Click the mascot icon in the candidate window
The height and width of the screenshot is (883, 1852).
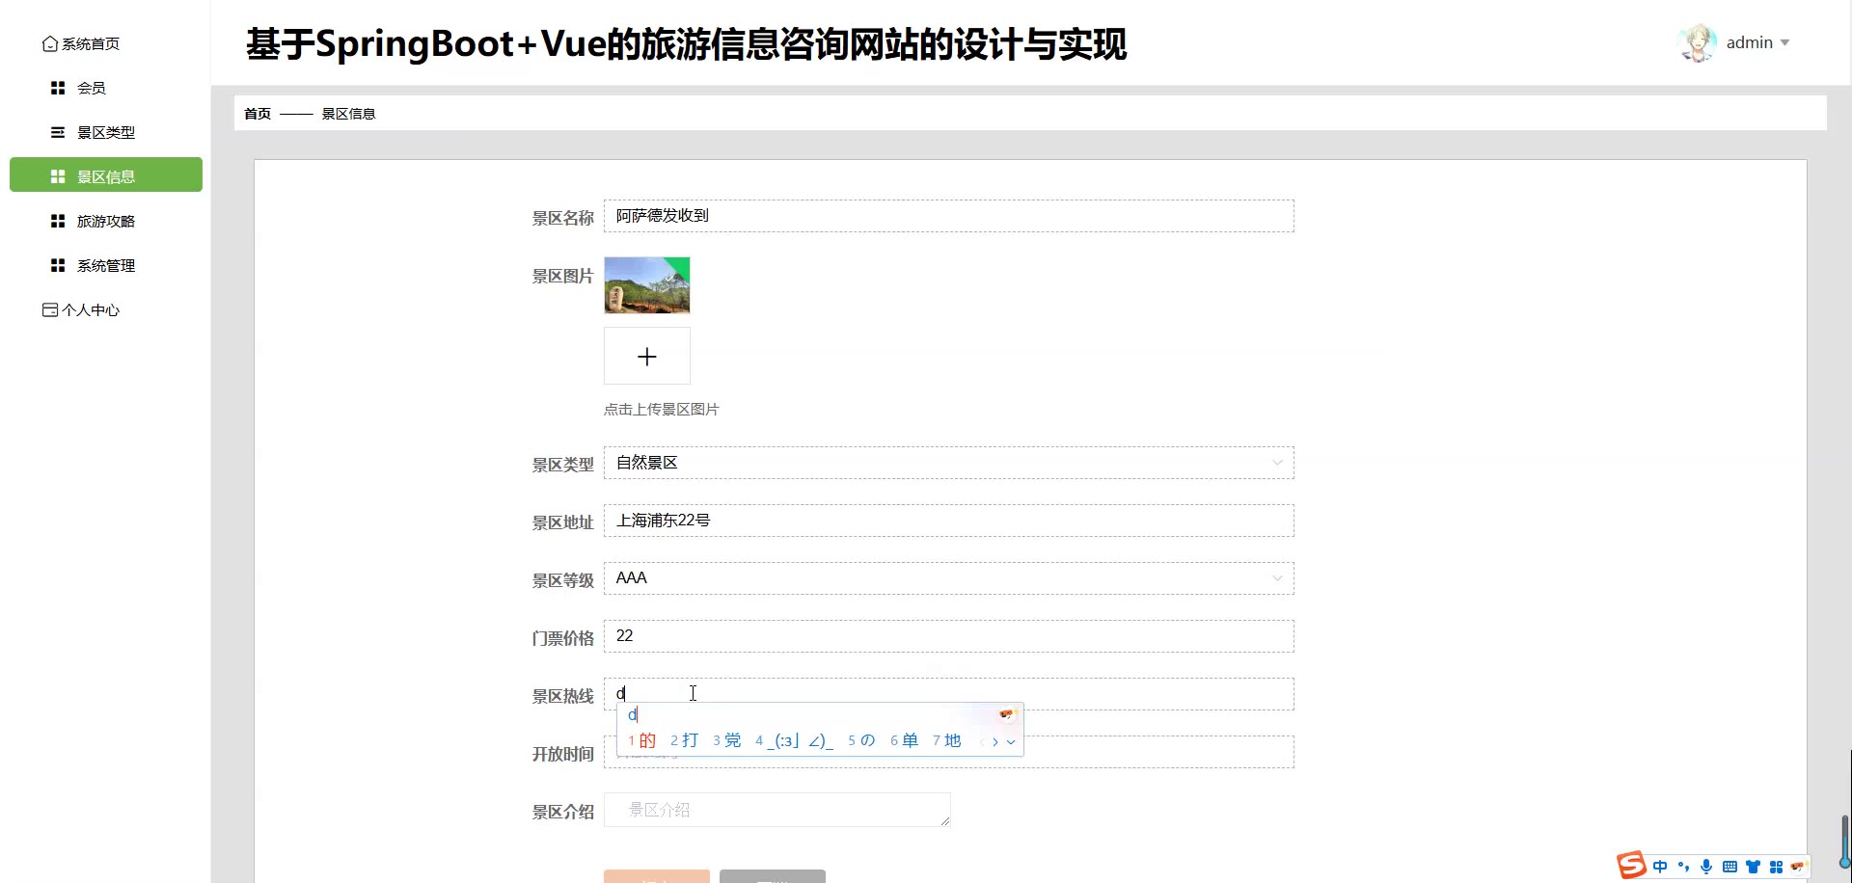[x=1007, y=714]
